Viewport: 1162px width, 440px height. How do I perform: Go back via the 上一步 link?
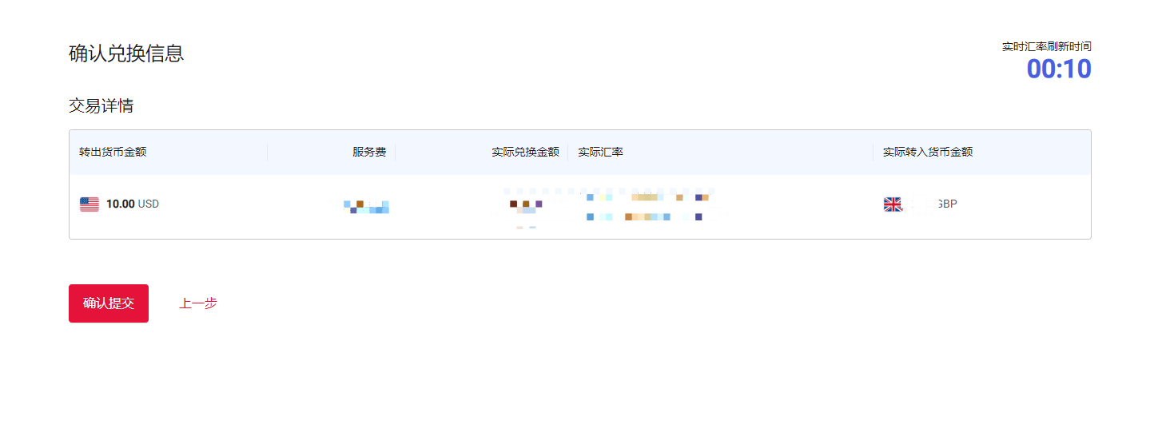click(x=197, y=303)
